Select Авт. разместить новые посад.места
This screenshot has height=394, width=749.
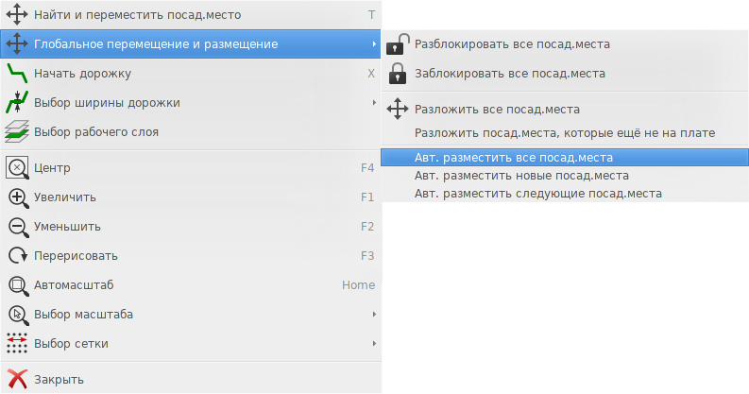(x=565, y=176)
